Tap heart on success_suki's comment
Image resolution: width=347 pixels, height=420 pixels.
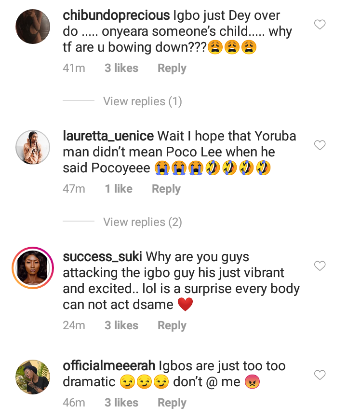320,266
